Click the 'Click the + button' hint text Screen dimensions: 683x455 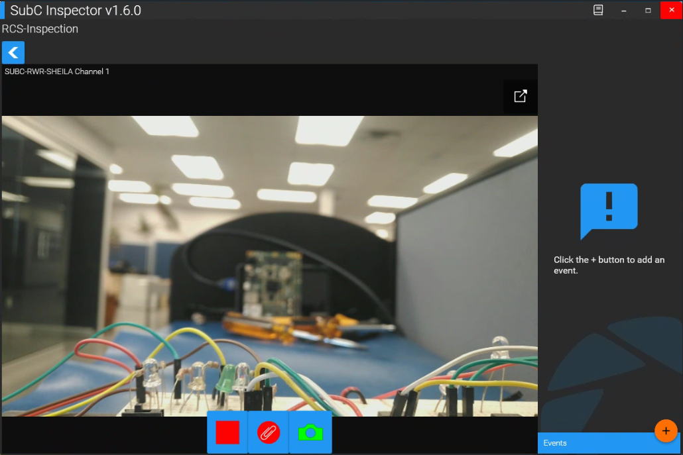[609, 265]
